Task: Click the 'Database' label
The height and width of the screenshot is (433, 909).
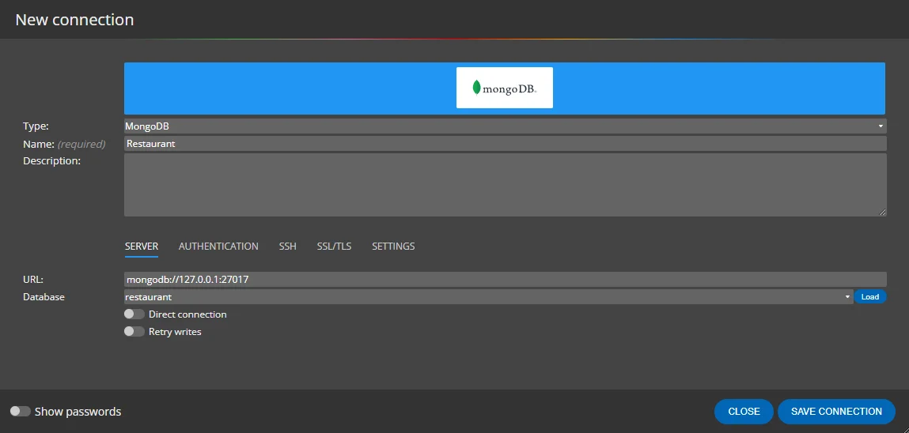Action: pos(44,297)
